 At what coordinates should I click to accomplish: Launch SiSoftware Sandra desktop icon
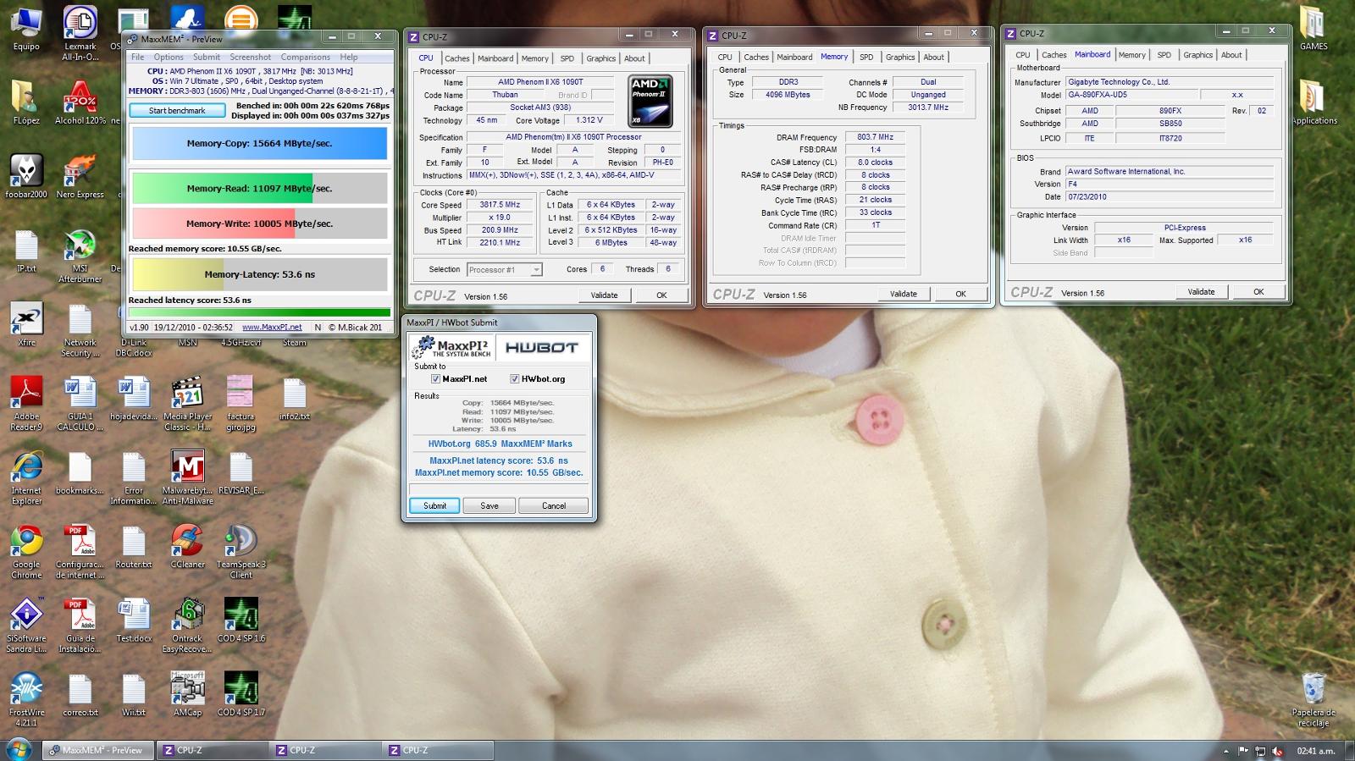[x=26, y=626]
